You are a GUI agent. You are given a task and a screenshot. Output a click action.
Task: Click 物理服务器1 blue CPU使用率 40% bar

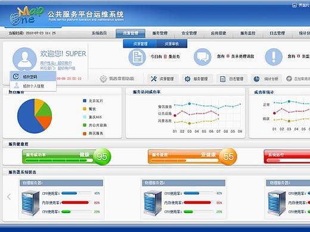69,193
